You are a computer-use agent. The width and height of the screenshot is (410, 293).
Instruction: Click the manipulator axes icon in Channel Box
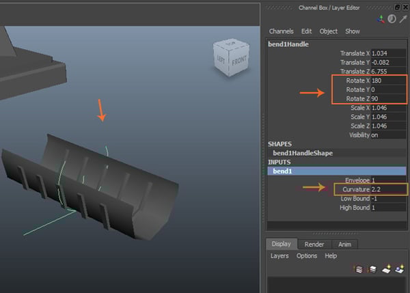pos(381,19)
